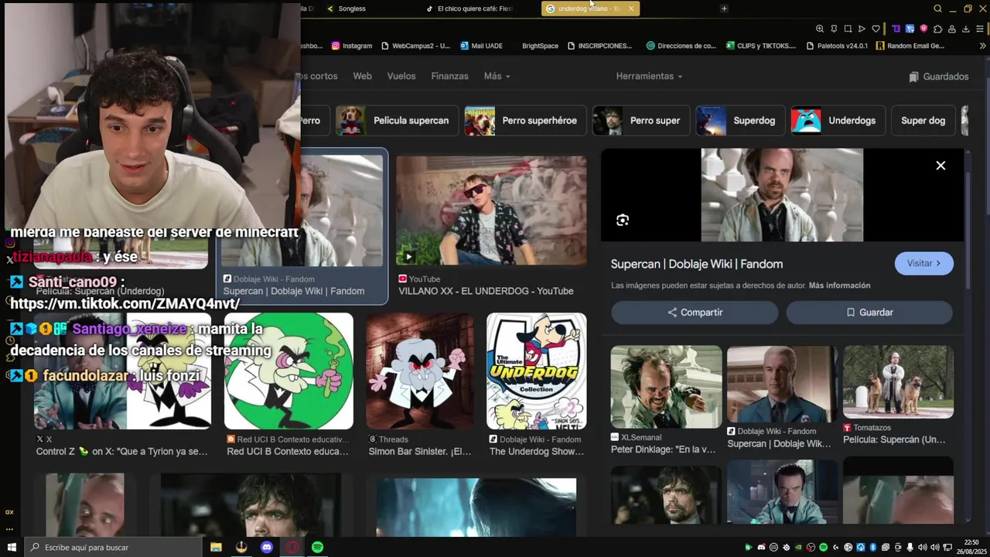Click the snapshot capture icon in toolbar
Screen dimensions: 990x557
(848, 29)
